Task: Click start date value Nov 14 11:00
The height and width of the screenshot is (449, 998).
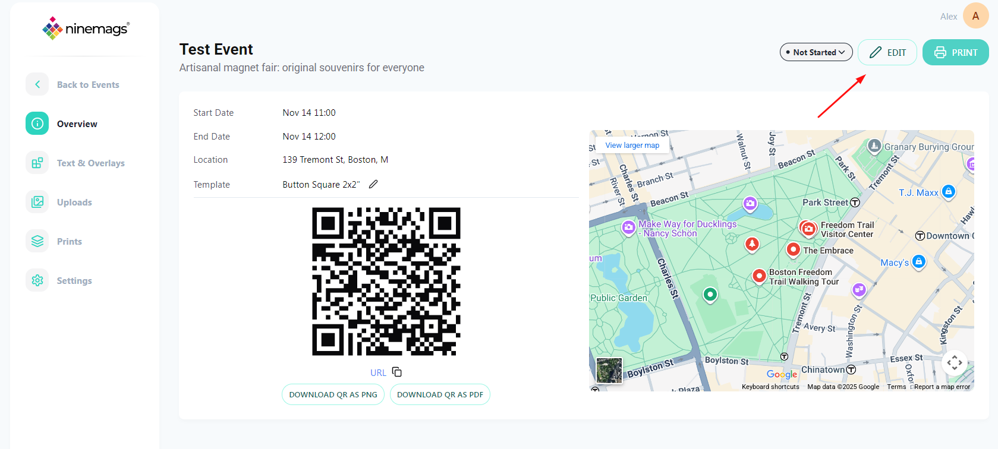Action: (309, 113)
